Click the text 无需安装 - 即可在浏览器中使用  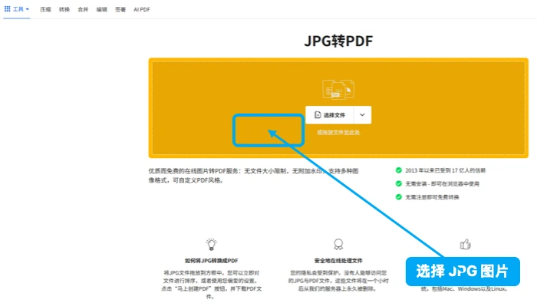click(x=442, y=184)
